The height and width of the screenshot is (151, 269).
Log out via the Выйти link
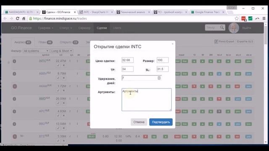247,28
